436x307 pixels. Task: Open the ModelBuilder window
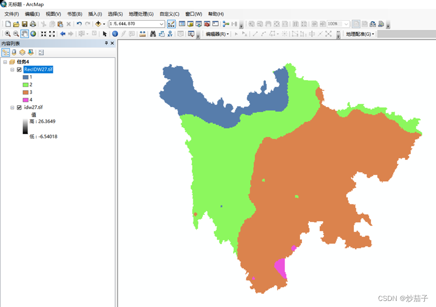click(x=226, y=24)
